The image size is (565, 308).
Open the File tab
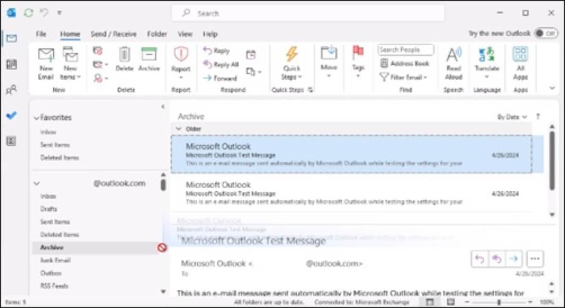(41, 34)
